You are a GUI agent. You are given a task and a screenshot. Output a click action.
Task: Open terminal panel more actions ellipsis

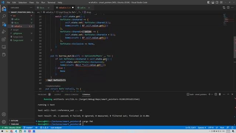pos(224,94)
